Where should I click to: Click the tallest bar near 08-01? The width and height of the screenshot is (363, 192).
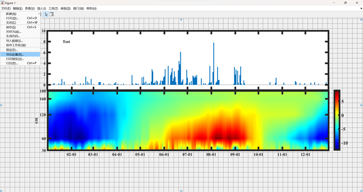coord(214,64)
